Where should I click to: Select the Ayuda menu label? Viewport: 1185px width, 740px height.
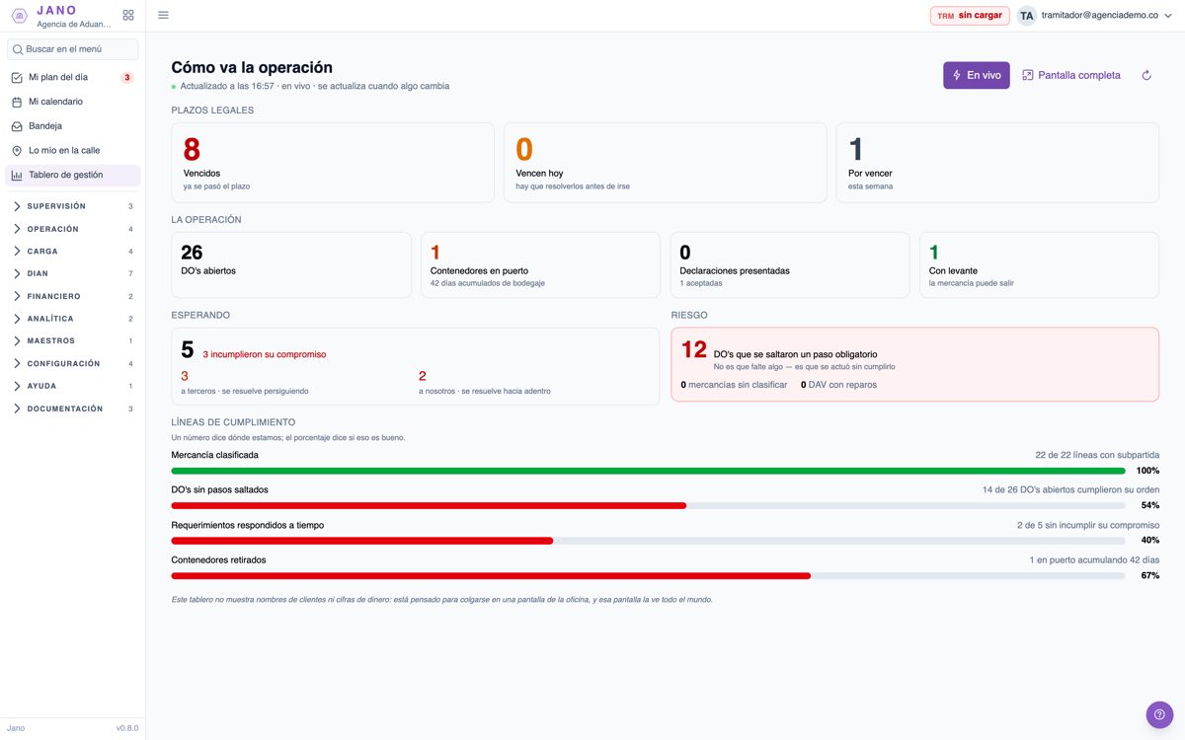pyautogui.click(x=41, y=386)
